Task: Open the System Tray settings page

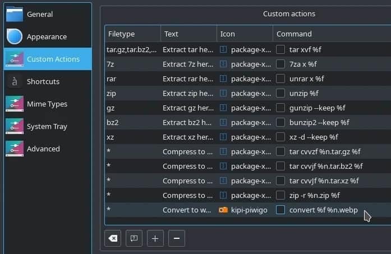Action: (47, 126)
